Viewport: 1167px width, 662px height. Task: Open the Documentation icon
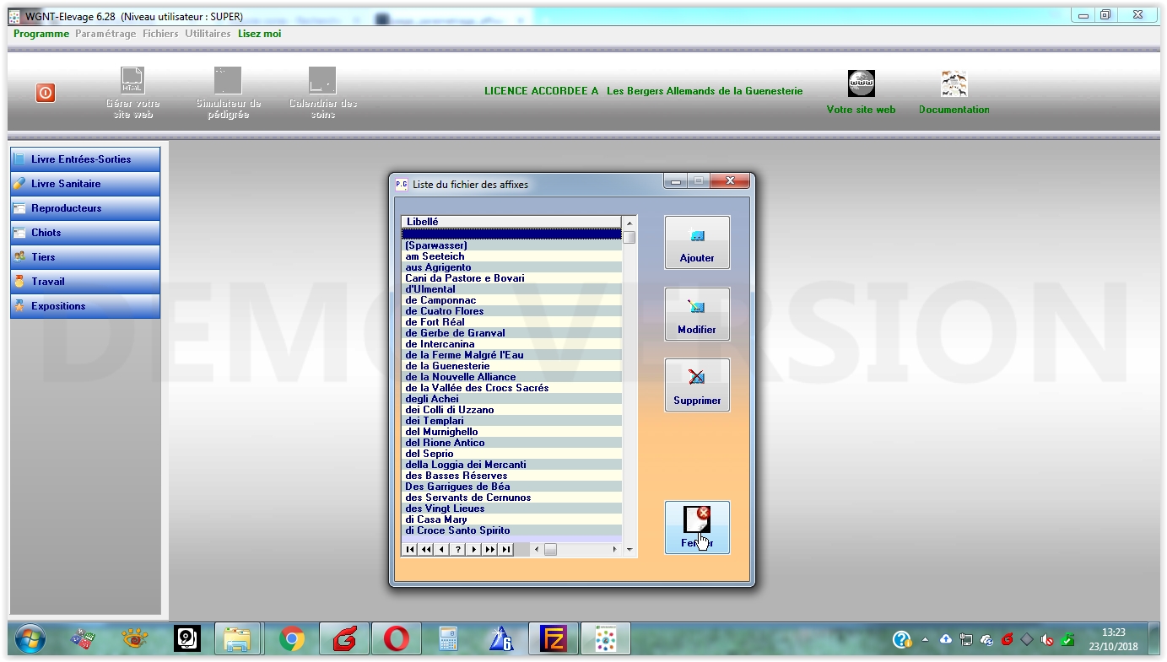click(954, 84)
